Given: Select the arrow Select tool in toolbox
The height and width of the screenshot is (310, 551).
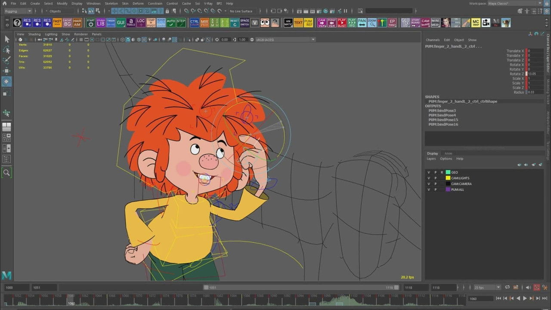Looking at the screenshot, I should tap(6, 39).
